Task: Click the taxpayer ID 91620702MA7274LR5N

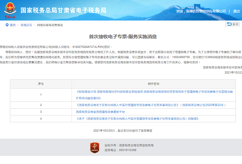Action: pyautogui.click(x=88, y=47)
